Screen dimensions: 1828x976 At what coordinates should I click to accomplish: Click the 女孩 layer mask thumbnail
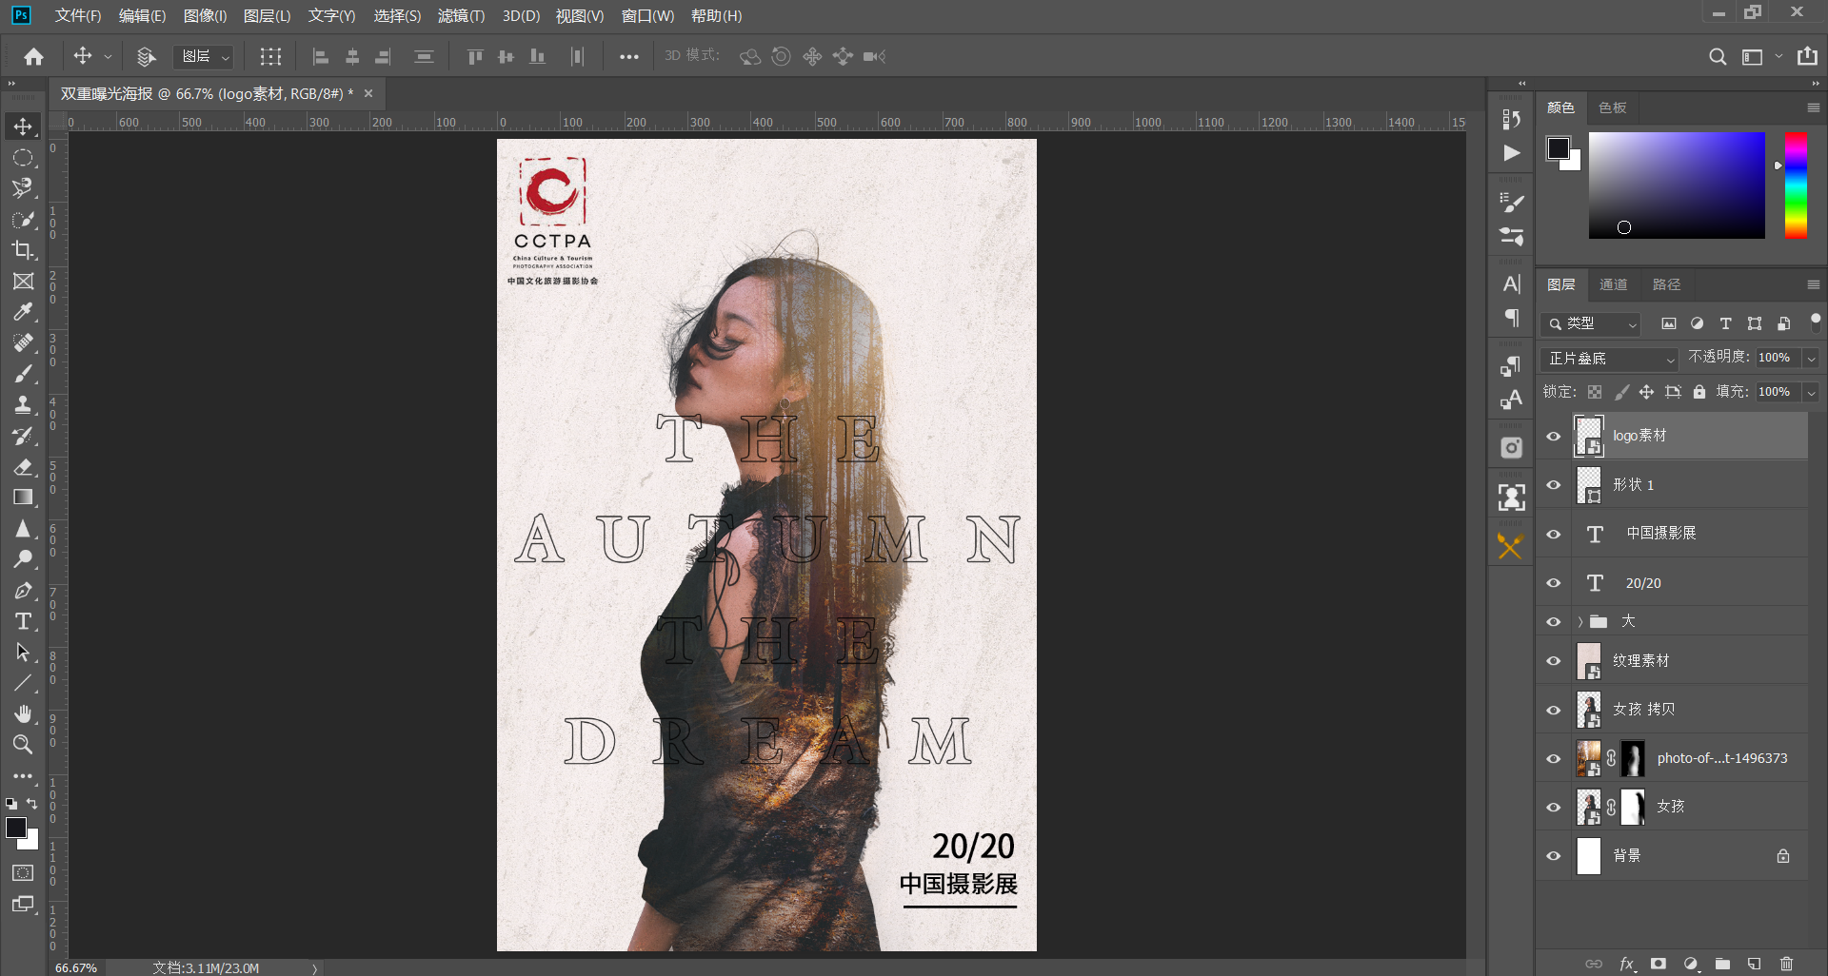pos(1633,807)
